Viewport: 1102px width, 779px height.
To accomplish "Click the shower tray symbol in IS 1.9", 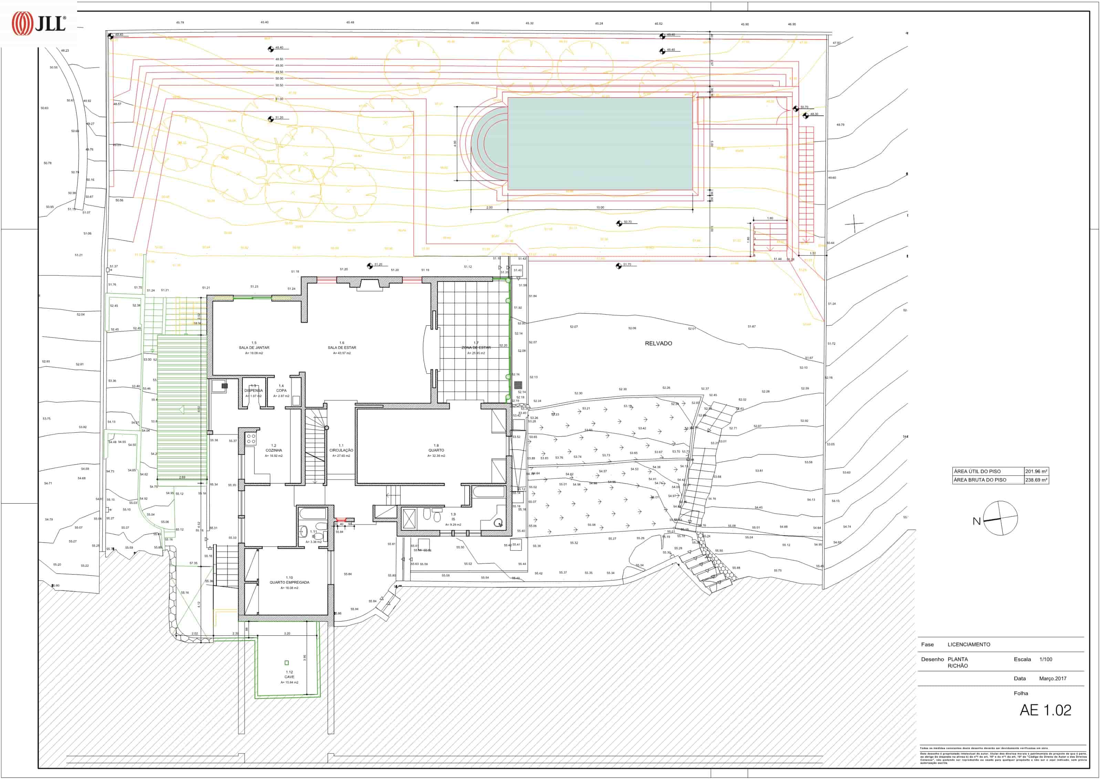I will pyautogui.click(x=409, y=519).
